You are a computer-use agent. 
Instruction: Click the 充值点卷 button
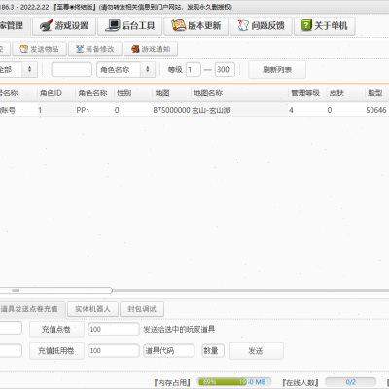pos(56,330)
